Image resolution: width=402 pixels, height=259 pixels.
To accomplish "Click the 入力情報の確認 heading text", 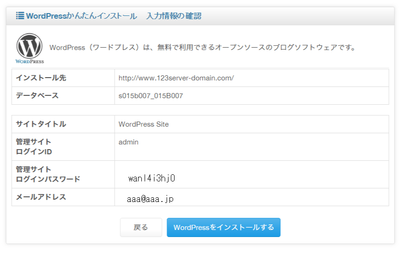I will [174, 16].
